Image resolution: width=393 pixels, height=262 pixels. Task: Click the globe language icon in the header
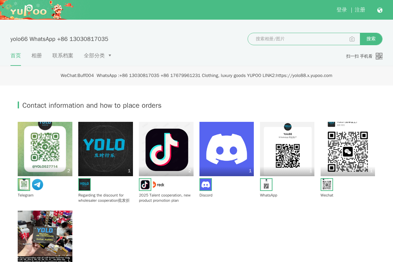tap(380, 10)
